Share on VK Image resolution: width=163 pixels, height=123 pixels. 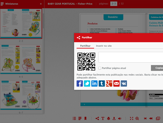124,83
